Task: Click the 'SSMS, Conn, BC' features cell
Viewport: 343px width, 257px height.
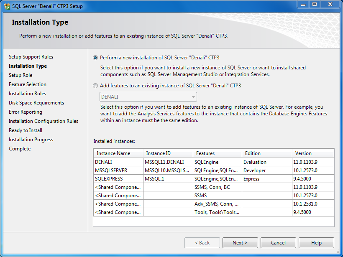Action: (x=218, y=187)
